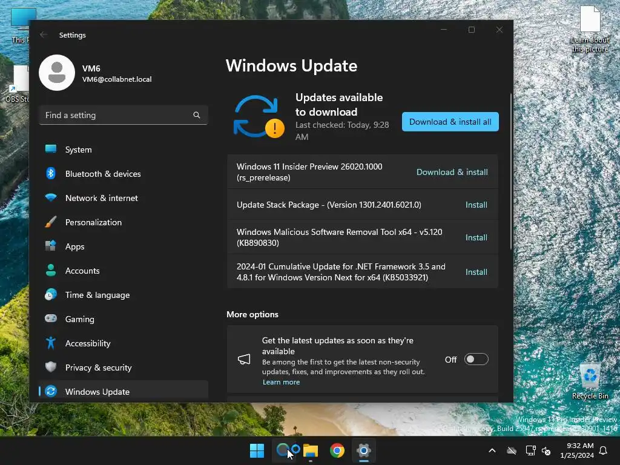The image size is (620, 465).
Task: Click the Gaming controller icon
Action: 51,318
